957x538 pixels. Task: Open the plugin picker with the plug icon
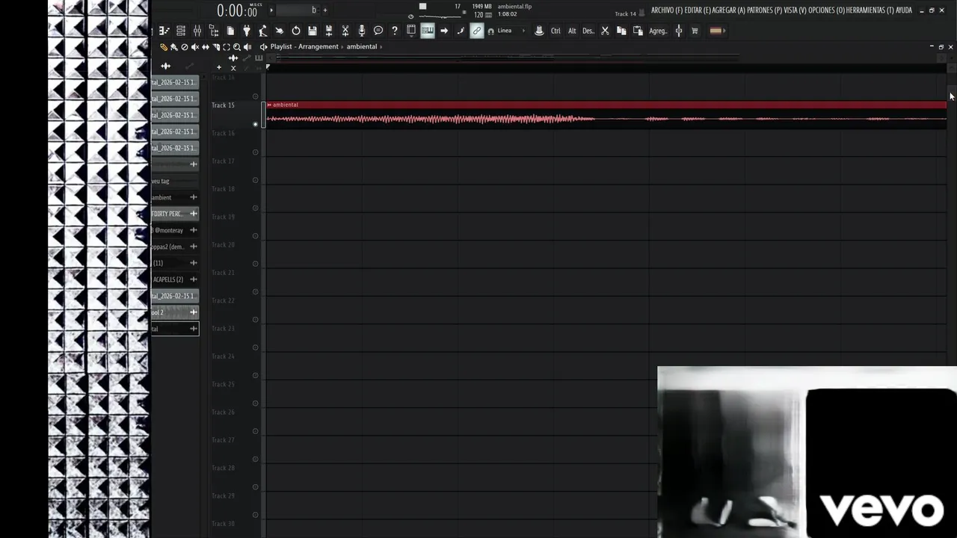click(246, 31)
